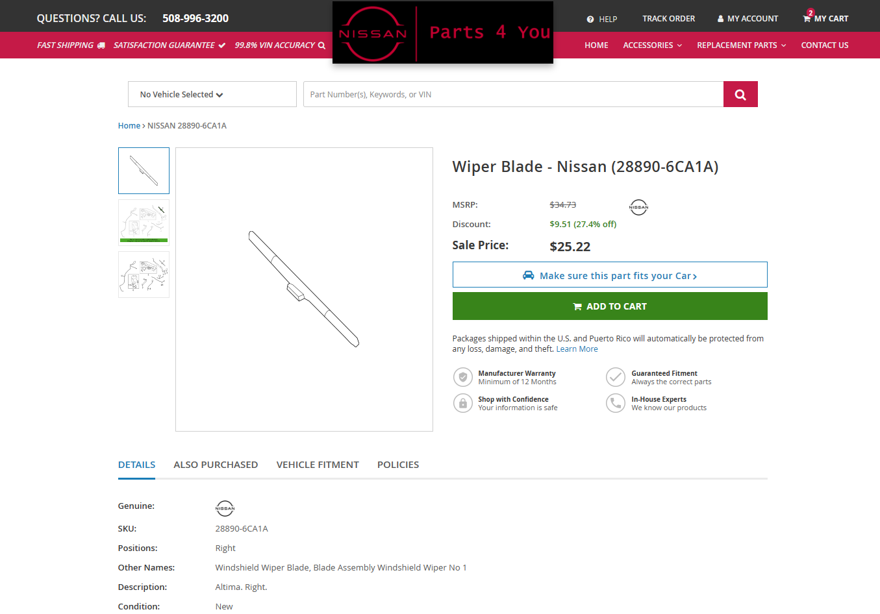Expand the No Vehicle Selected dropdown

click(212, 95)
